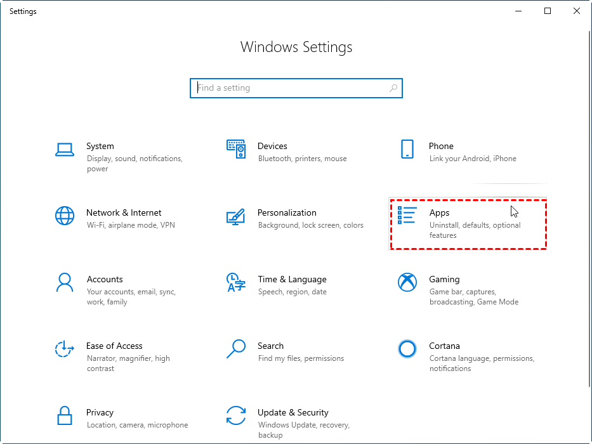The height and width of the screenshot is (444, 592).
Task: Click the Search magnifier category icon
Action: (x=236, y=349)
